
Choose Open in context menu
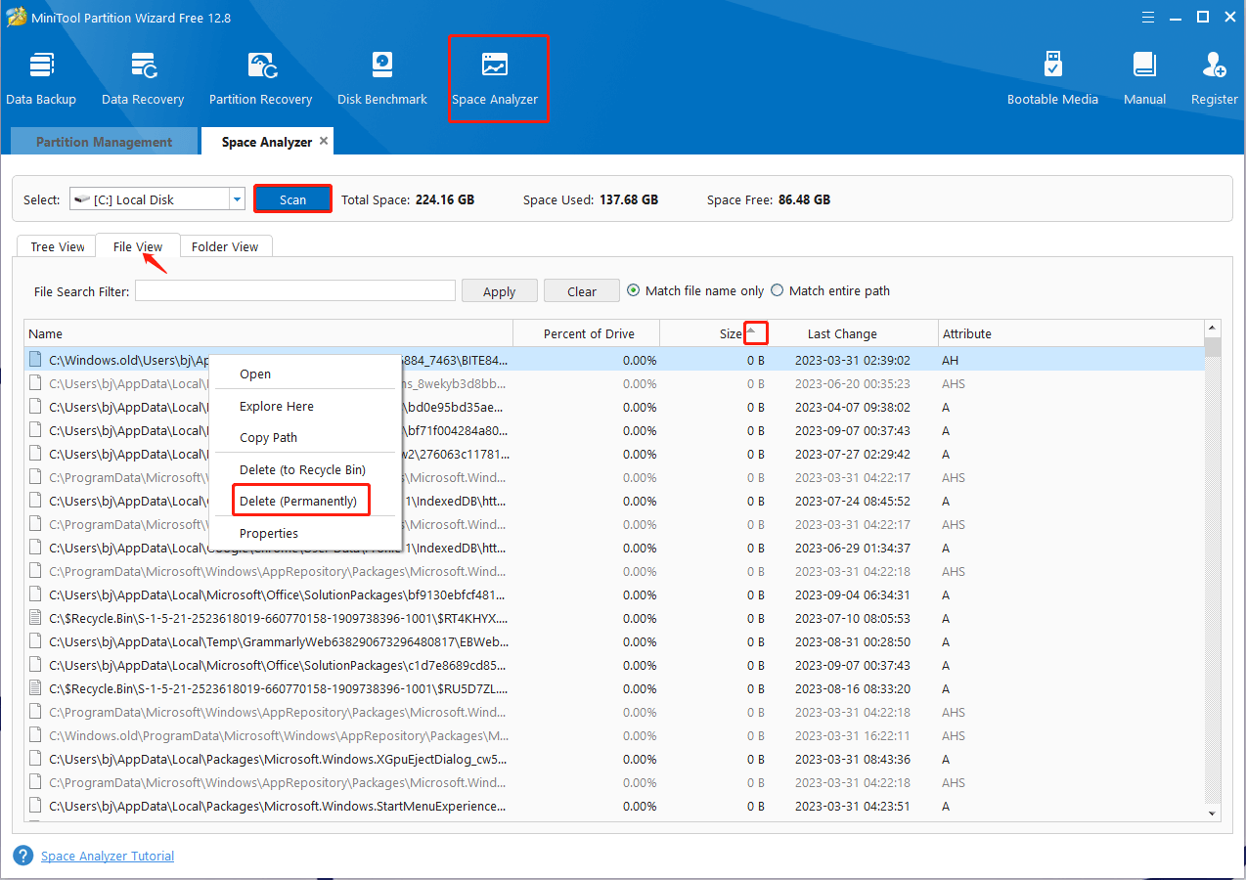coord(305,374)
